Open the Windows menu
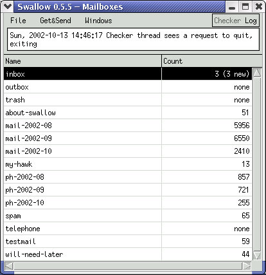The width and height of the screenshot is (266, 275). coord(98,21)
